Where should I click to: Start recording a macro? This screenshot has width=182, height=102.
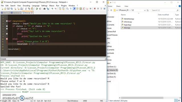95,9
